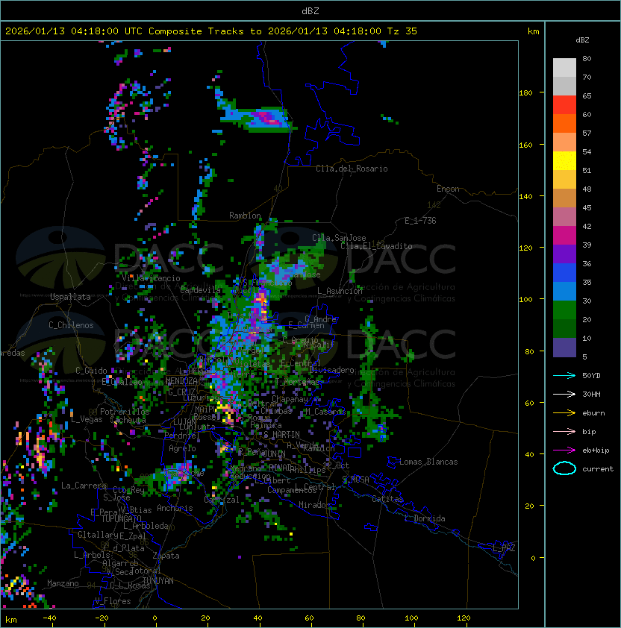Pick the bright yellow 51-54 dBZ swatch
This screenshot has width=621, height=628.
click(x=564, y=161)
